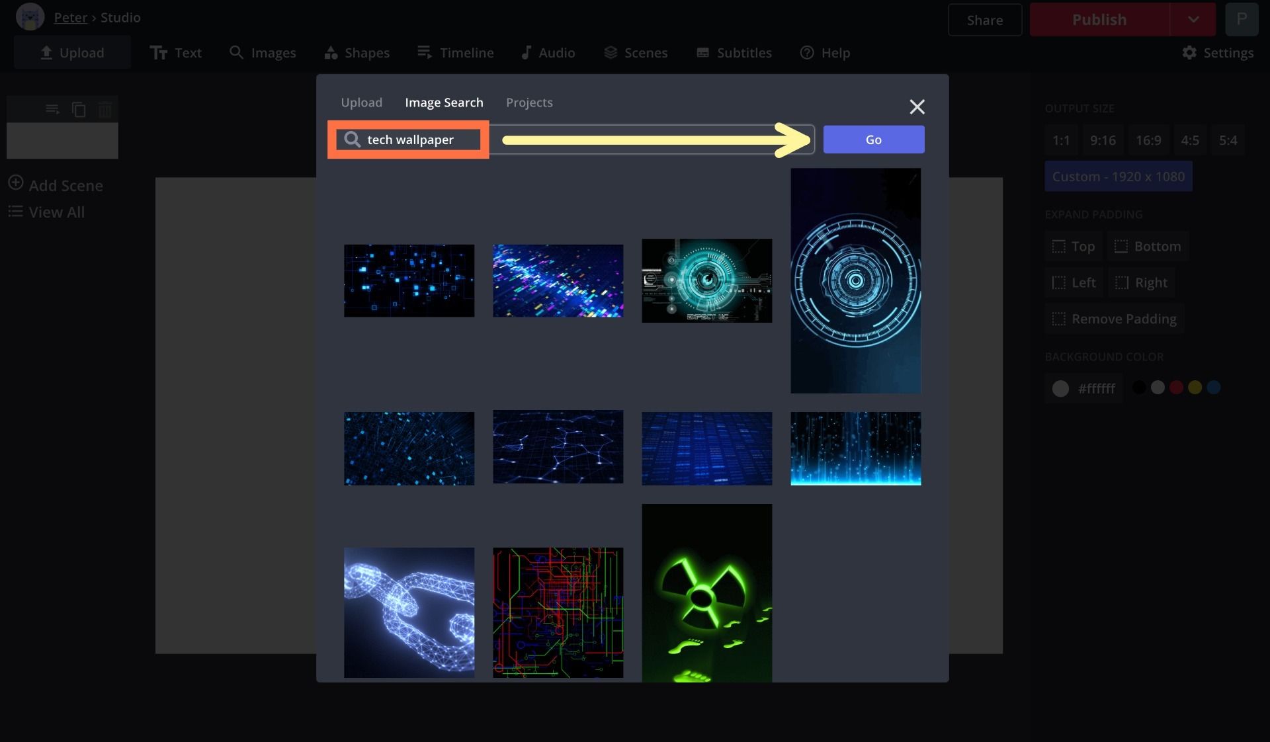Open the Scenes tool
1270x742 pixels.
[x=635, y=53]
